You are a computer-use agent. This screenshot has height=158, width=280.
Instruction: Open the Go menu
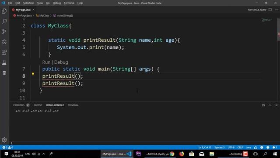coord(48,3)
